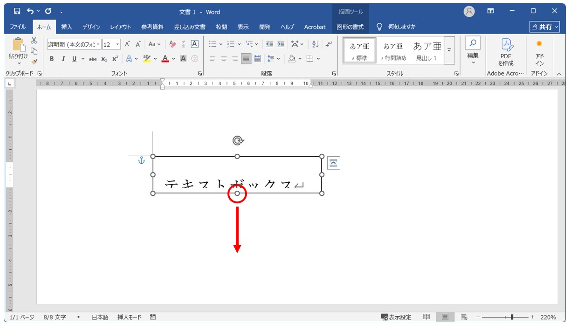Open the font name dropdown 游明朝
This screenshot has height=326, width=570.
98,44
